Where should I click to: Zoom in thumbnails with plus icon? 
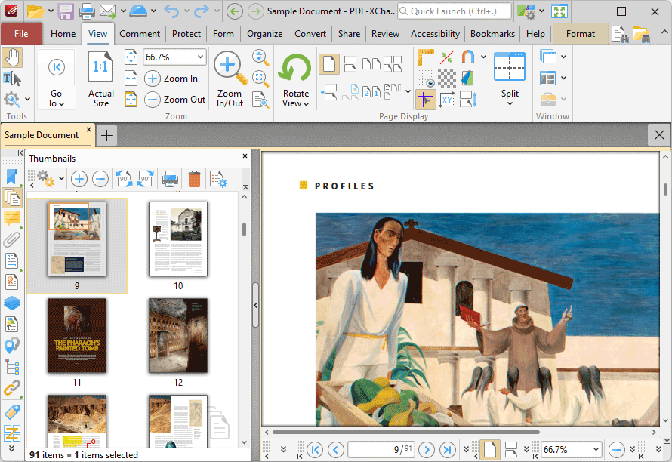[x=79, y=179]
